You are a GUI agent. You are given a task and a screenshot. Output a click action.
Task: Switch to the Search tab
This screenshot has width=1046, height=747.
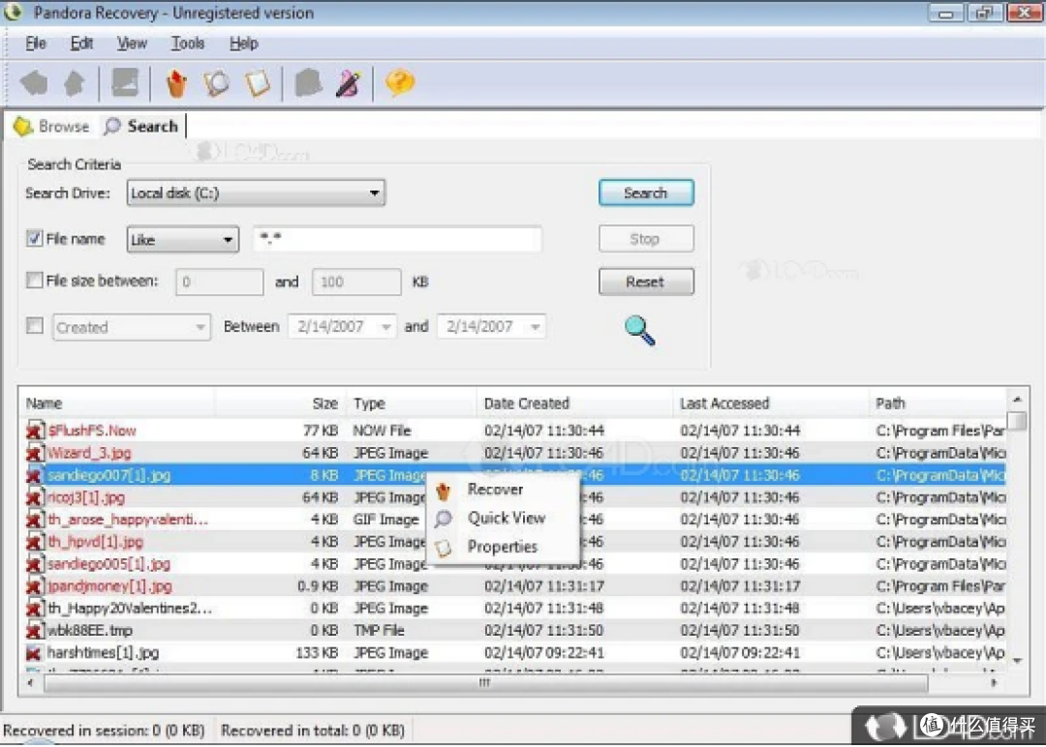(141, 126)
